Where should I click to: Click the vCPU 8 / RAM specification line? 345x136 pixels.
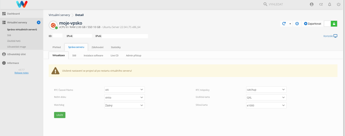coord(100,27)
